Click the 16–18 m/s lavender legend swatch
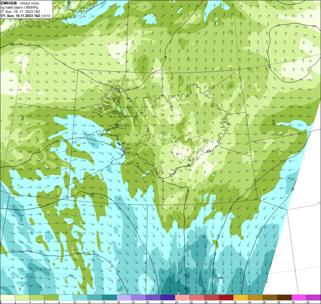 [x=124, y=297]
